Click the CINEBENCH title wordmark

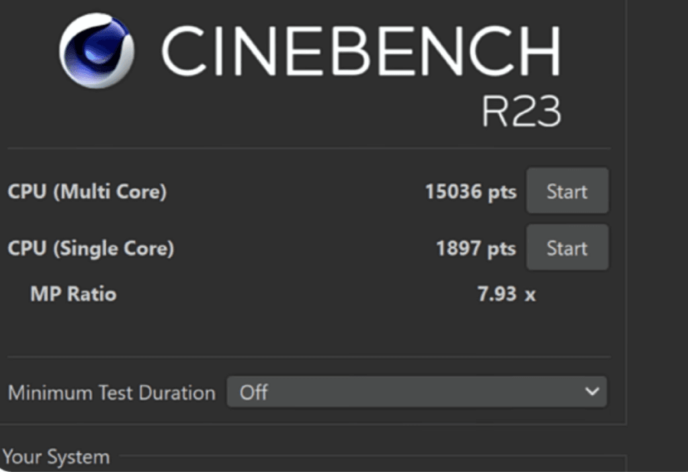point(361,52)
